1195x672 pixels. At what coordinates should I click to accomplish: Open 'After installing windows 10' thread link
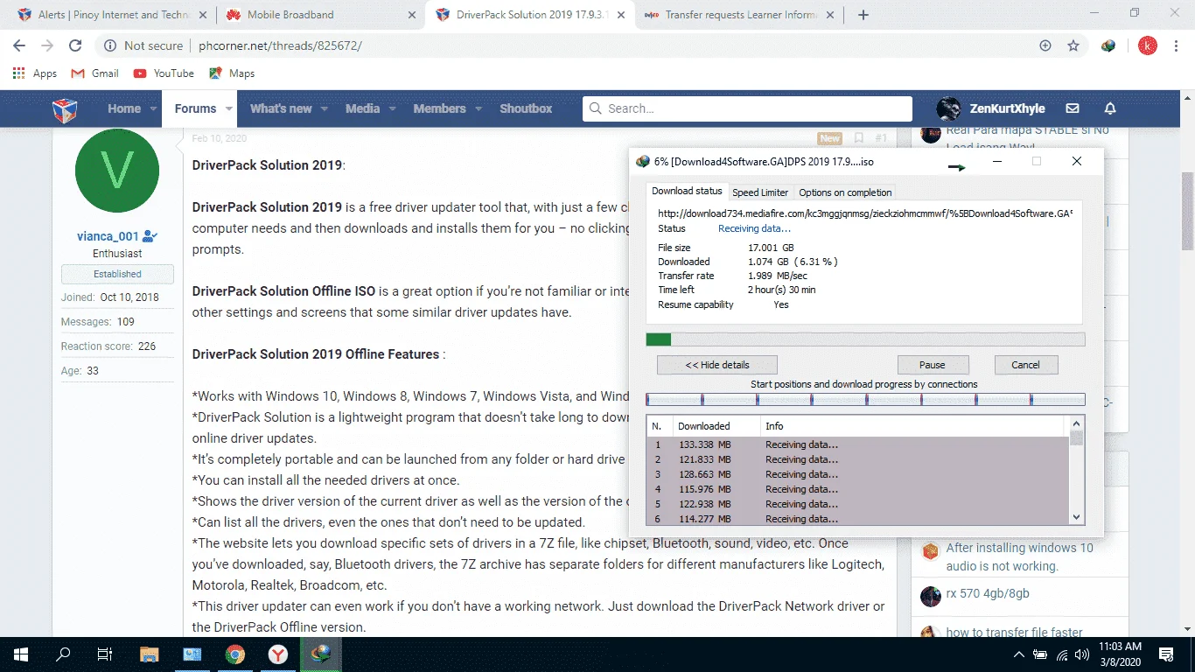[1019, 556]
